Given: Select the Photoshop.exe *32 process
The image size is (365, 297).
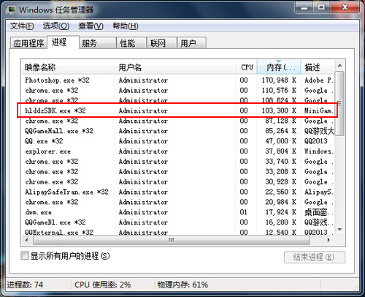Looking at the screenshot, I should (177, 80).
